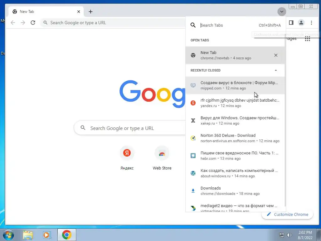Click the page center Google search box
The width and height of the screenshot is (321, 241).
[130, 128]
